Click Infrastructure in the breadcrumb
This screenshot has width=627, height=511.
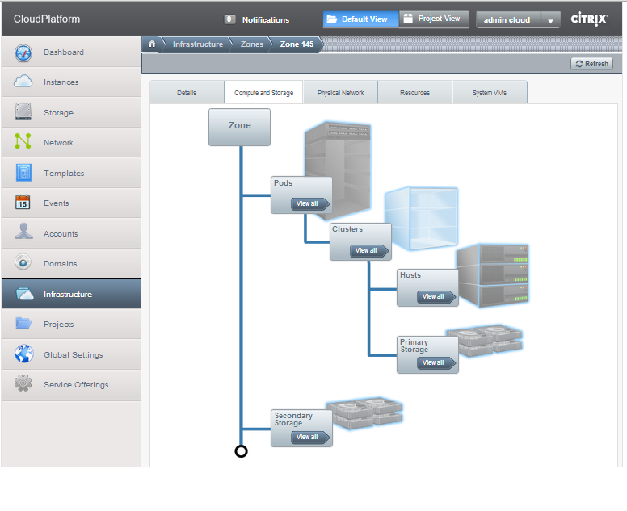pyautogui.click(x=198, y=44)
